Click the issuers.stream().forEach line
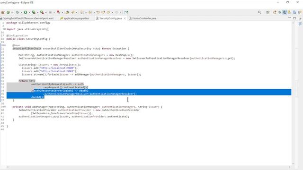The height and width of the screenshot is (170, 303). tap(81, 75)
